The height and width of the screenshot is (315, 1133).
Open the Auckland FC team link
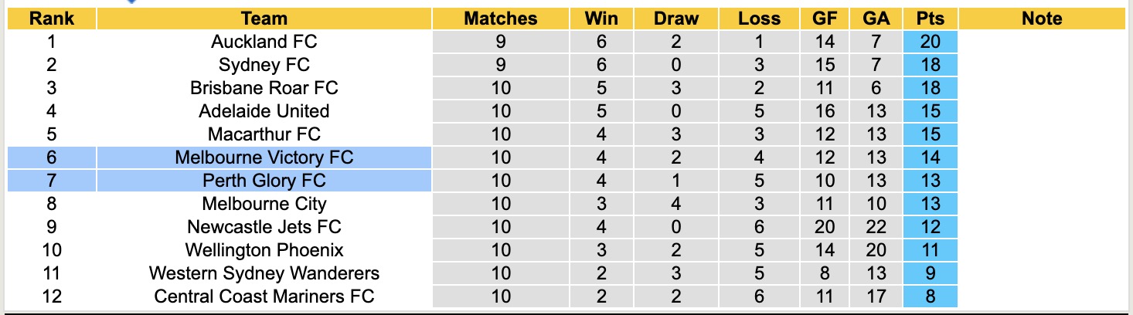(264, 42)
